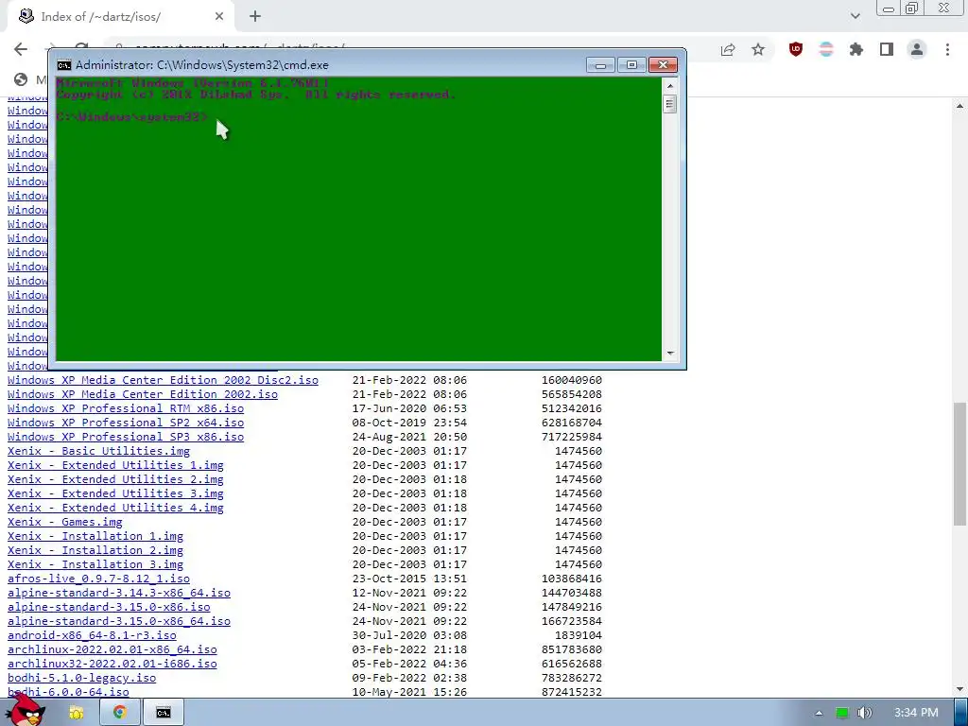Click cmd window scroll down arrow

(x=670, y=354)
